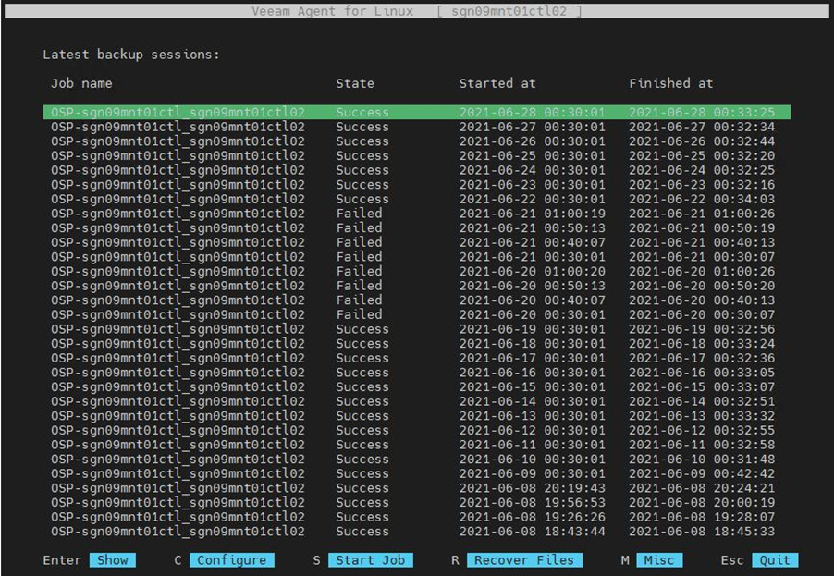Click the Veeam Agent for Linux title bar
The width and height of the screenshot is (834, 576).
coord(416,11)
